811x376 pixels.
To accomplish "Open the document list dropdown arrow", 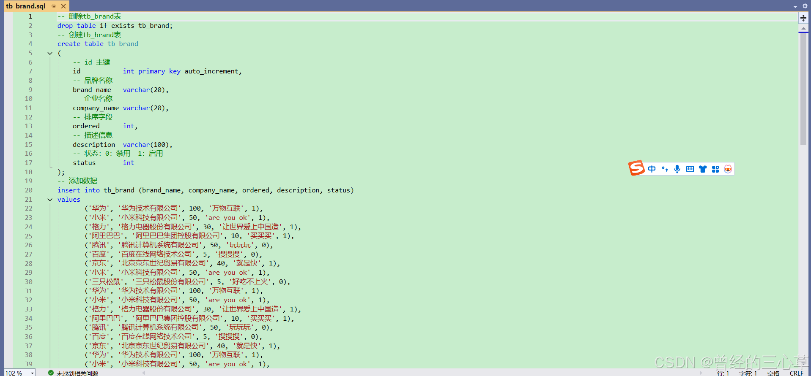I will pyautogui.click(x=795, y=6).
